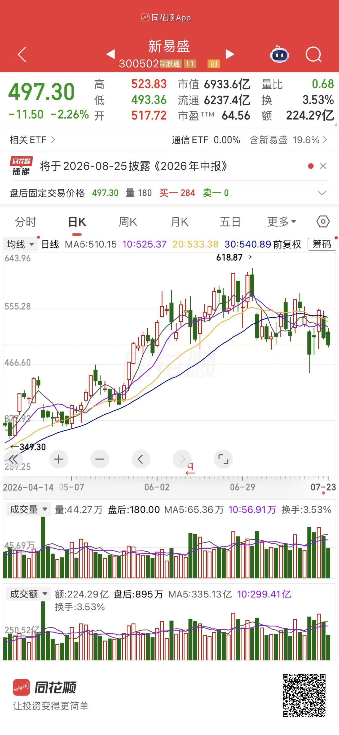Tap the 创 board badge
Viewport: 339px width, 735px height.
tap(214, 64)
